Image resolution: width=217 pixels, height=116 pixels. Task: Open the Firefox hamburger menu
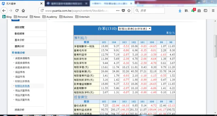[213, 11]
